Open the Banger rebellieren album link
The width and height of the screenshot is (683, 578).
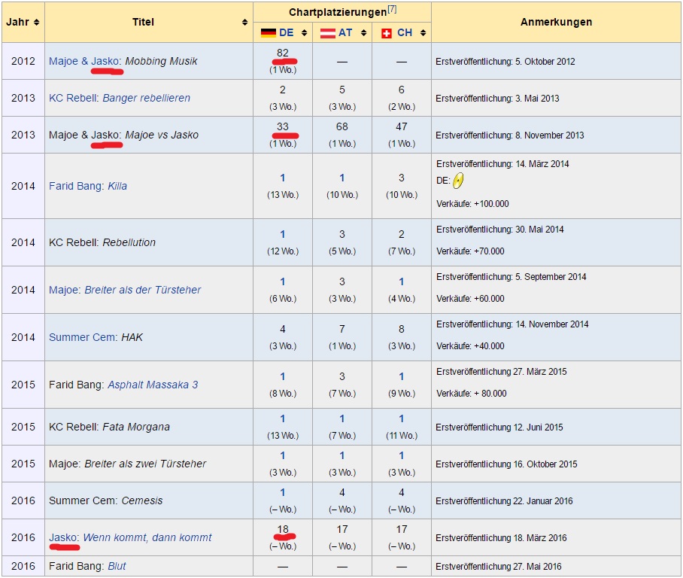click(147, 98)
